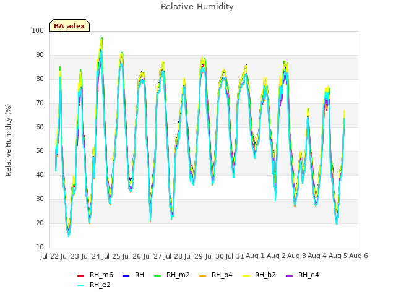Click the 100 y-axis tick label

(x=38, y=30)
